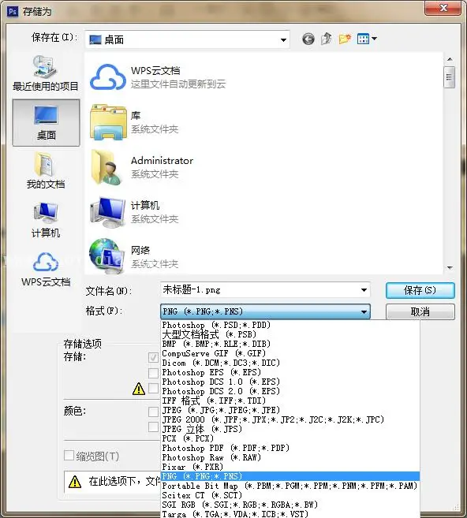Choose Photoshop PDF format

290,448
